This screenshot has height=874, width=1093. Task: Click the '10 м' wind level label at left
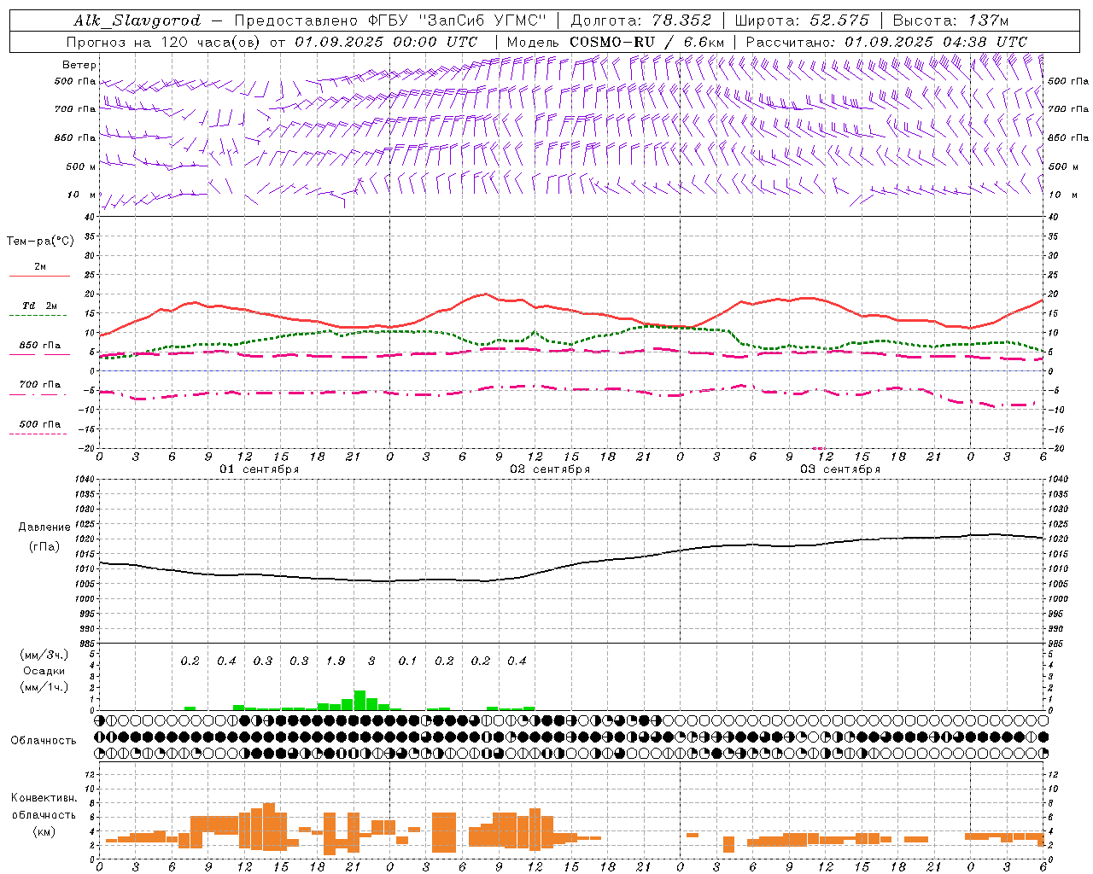[x=82, y=195]
